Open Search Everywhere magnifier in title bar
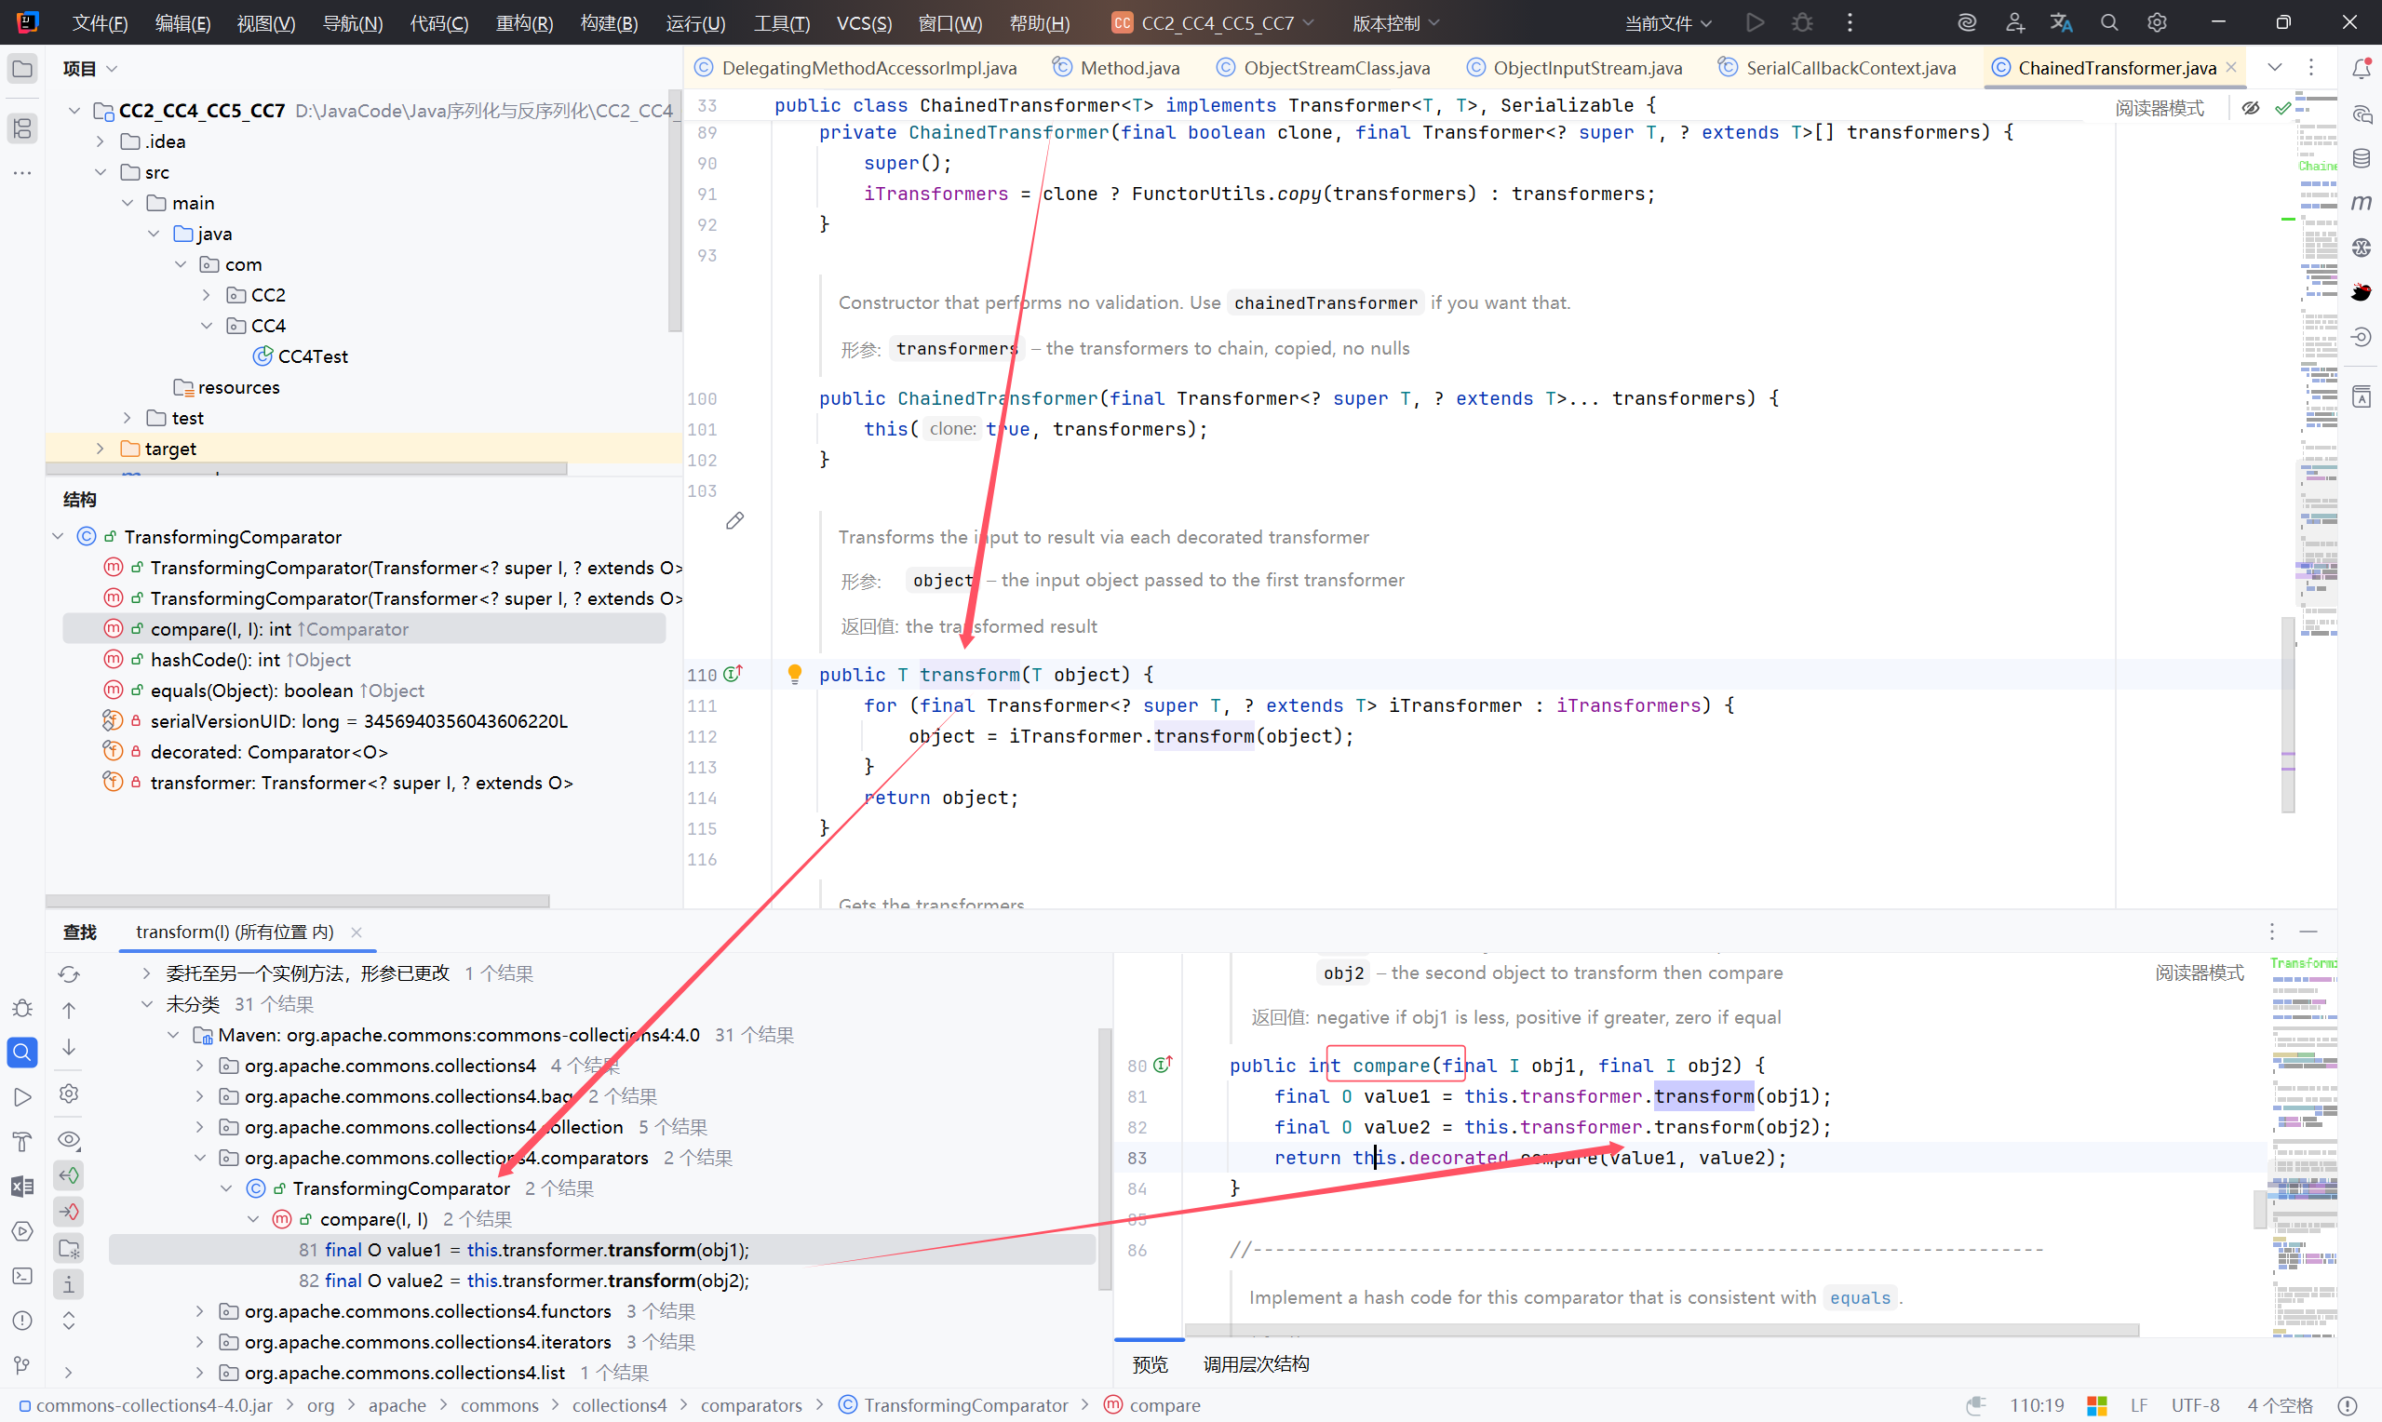This screenshot has height=1422, width=2382. (2108, 23)
